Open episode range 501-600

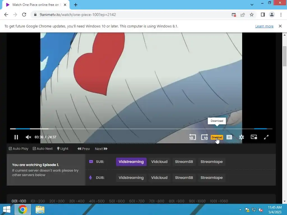pos(117,201)
